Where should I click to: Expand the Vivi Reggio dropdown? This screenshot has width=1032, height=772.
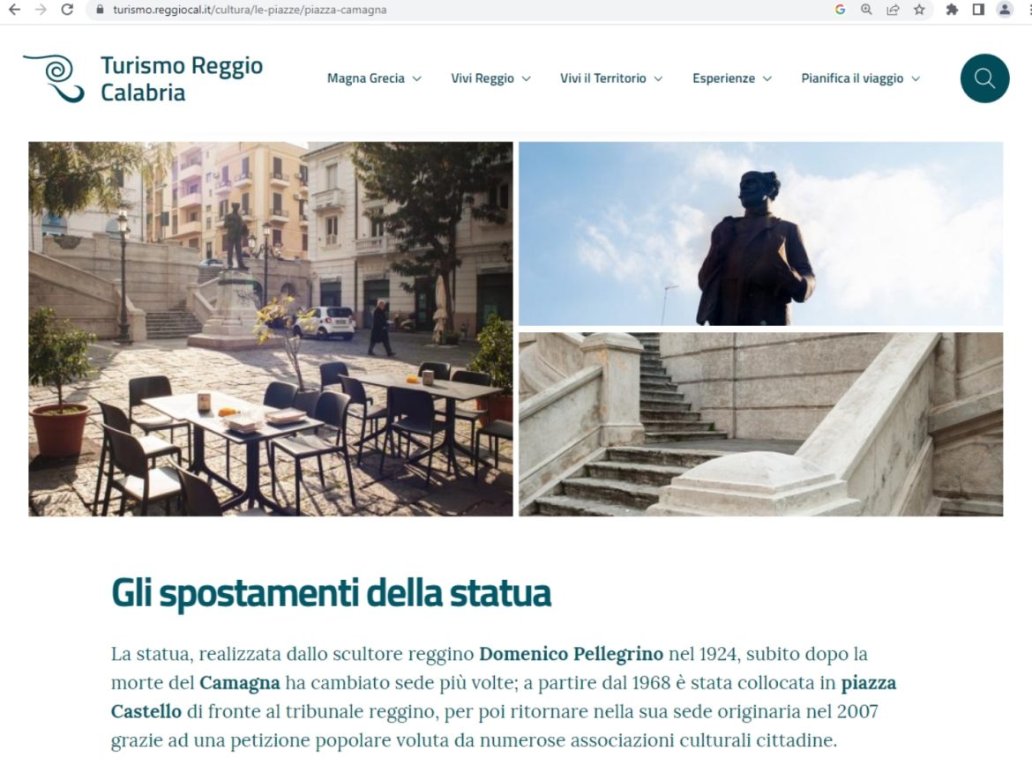[490, 78]
